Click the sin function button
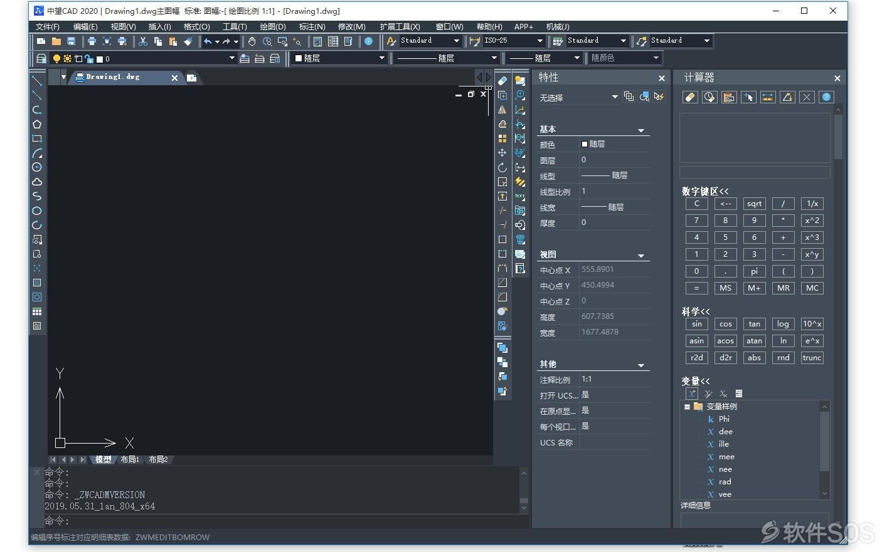This screenshot has height=552, width=887. click(697, 324)
